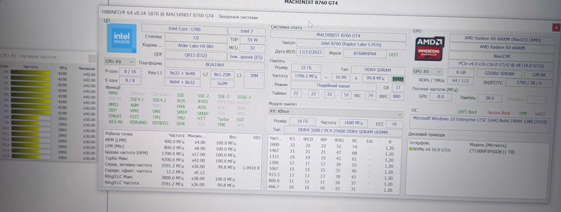The height and width of the screenshot is (212, 561).
Task: Open the CPU #0 selector dropdown
Action: pyautogui.click(x=119, y=62)
